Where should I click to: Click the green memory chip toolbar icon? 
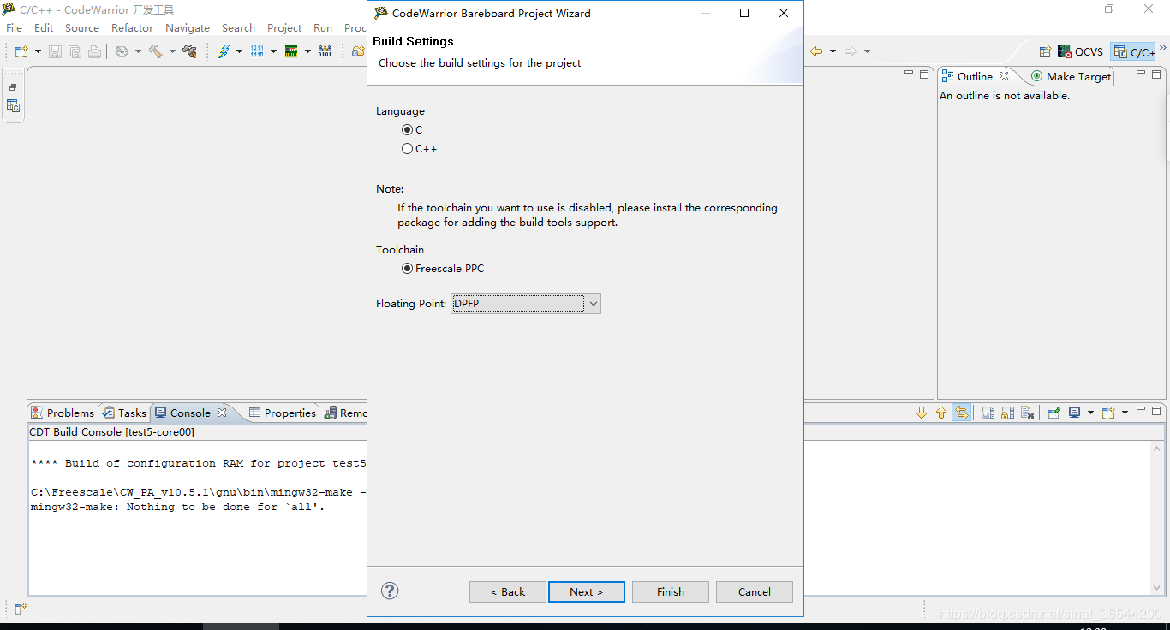pyautogui.click(x=291, y=51)
